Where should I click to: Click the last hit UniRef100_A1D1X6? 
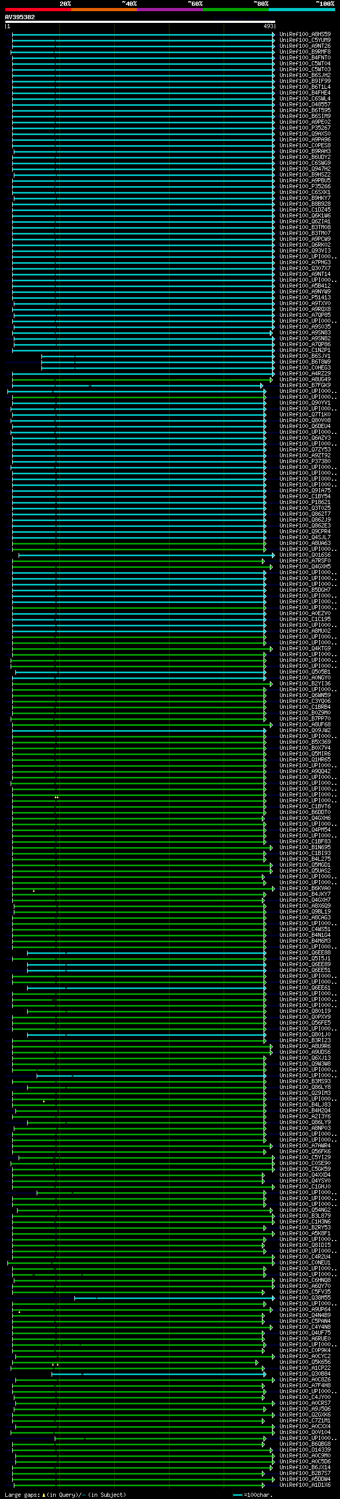[305, 1485]
